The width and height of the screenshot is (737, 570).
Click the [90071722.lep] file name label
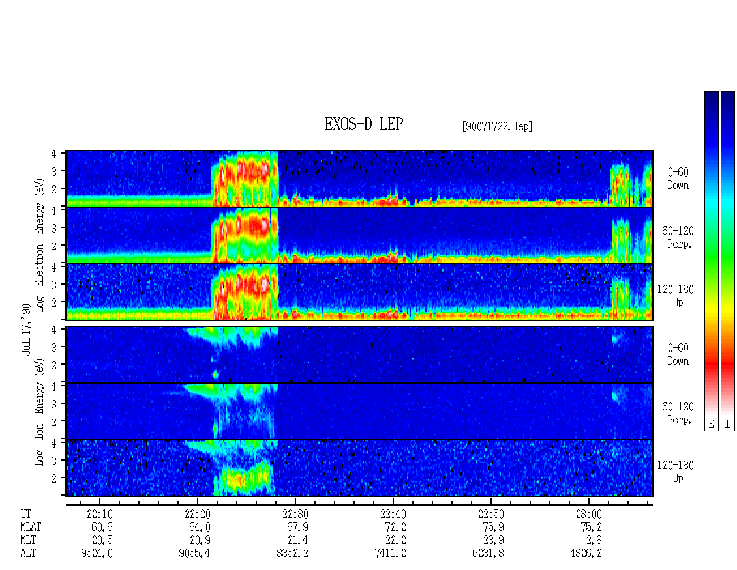tap(497, 126)
